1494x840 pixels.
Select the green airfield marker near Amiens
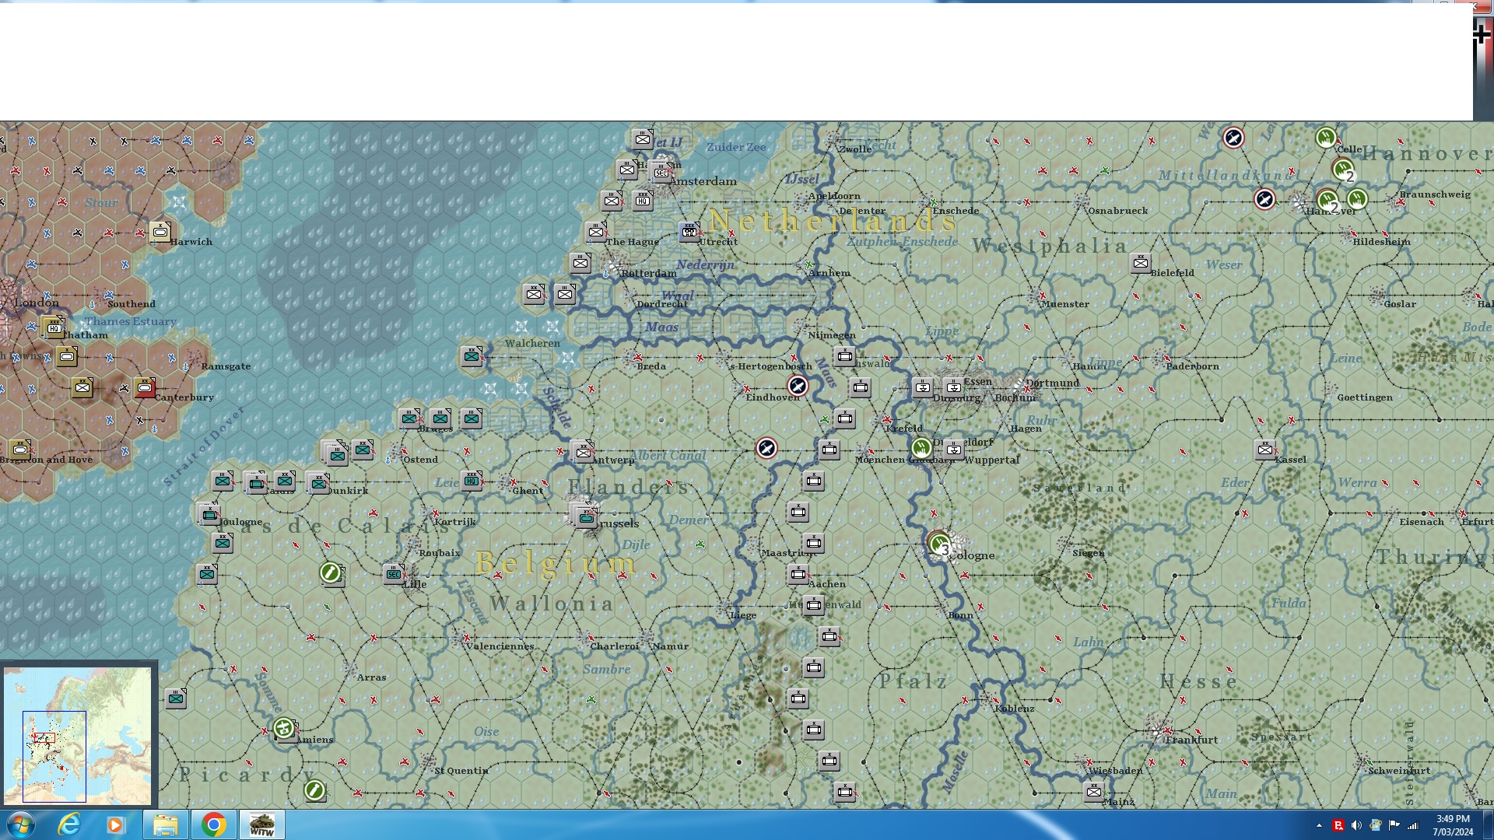click(x=284, y=728)
